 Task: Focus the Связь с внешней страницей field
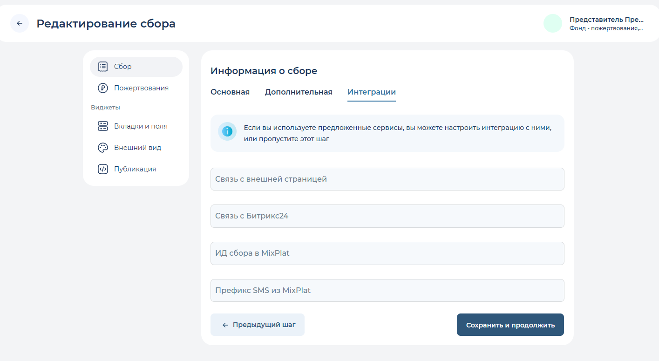click(x=387, y=179)
